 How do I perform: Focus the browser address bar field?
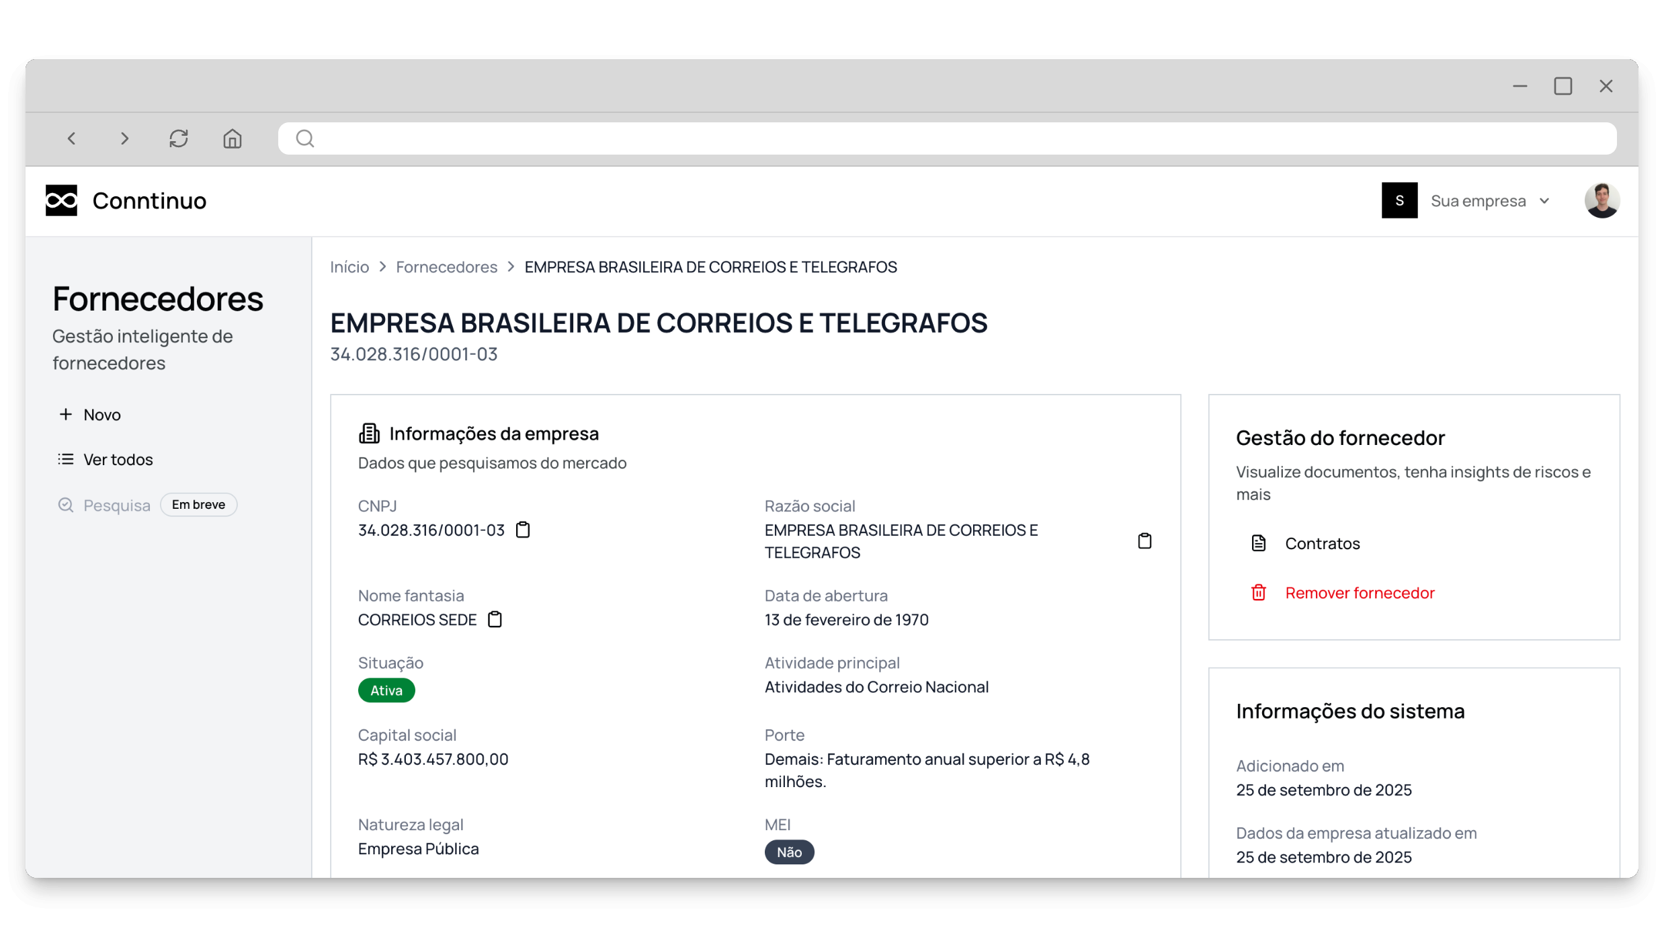pos(946,138)
